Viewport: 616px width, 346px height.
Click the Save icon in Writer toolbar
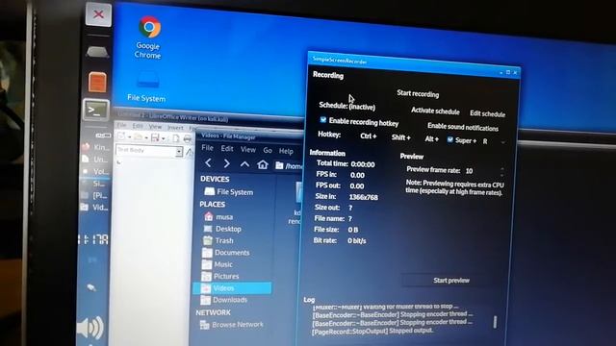(155, 137)
